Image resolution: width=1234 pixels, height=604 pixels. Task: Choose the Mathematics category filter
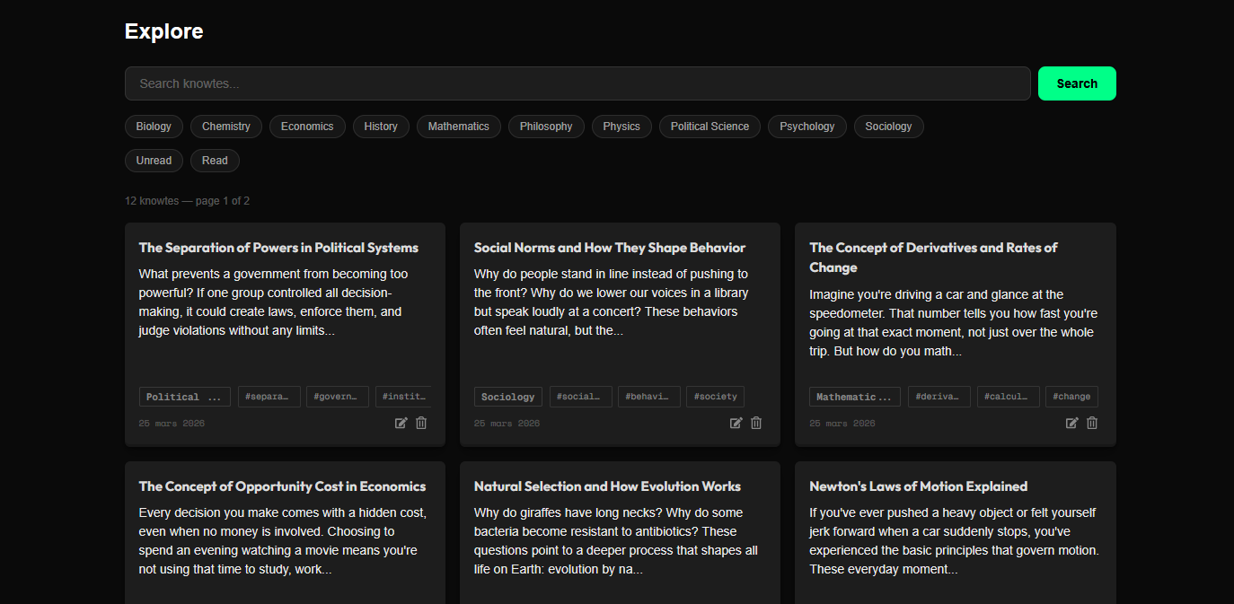pyautogui.click(x=458, y=127)
